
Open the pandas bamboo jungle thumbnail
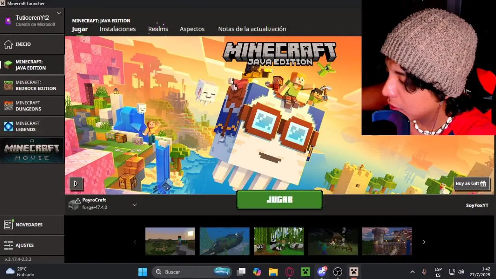coord(279,241)
